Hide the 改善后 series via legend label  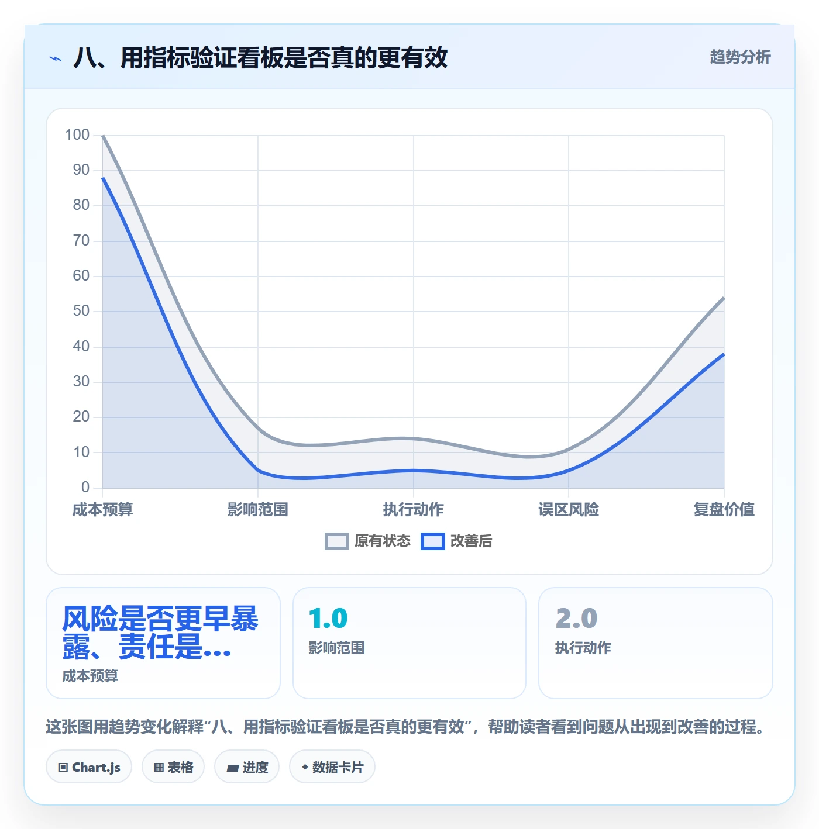tap(471, 541)
